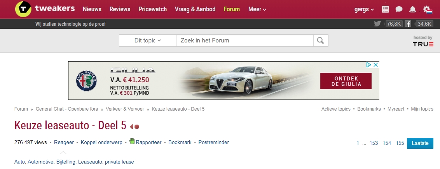Go to page 1 of topic
440x169 pixels.
pyautogui.click(x=358, y=143)
